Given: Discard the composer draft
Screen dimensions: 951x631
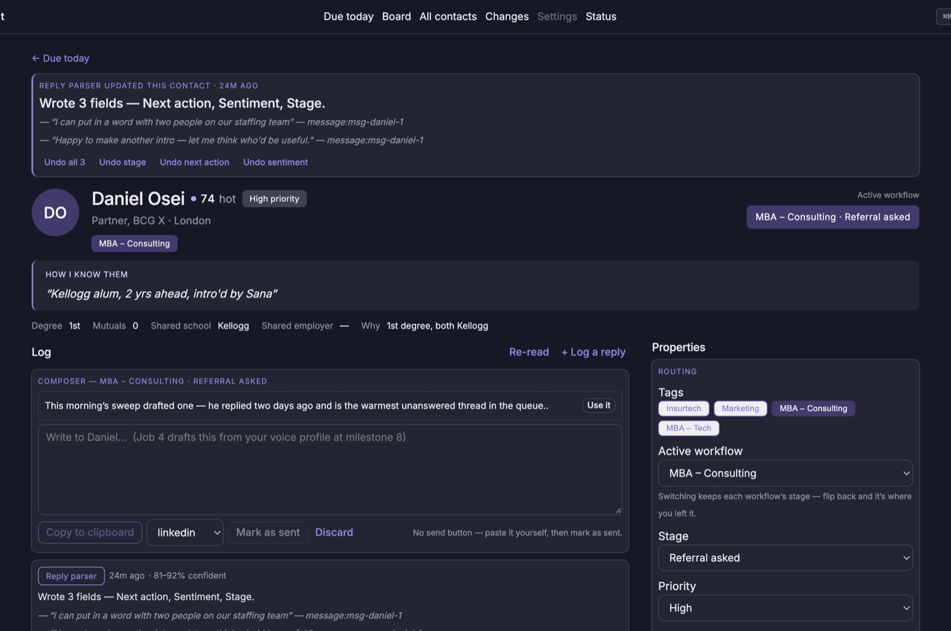Looking at the screenshot, I should 334,532.
